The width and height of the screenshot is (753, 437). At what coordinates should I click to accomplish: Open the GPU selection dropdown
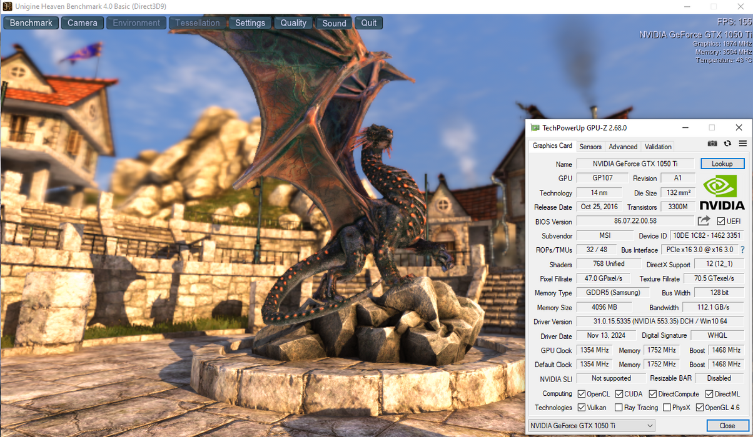[592, 426]
